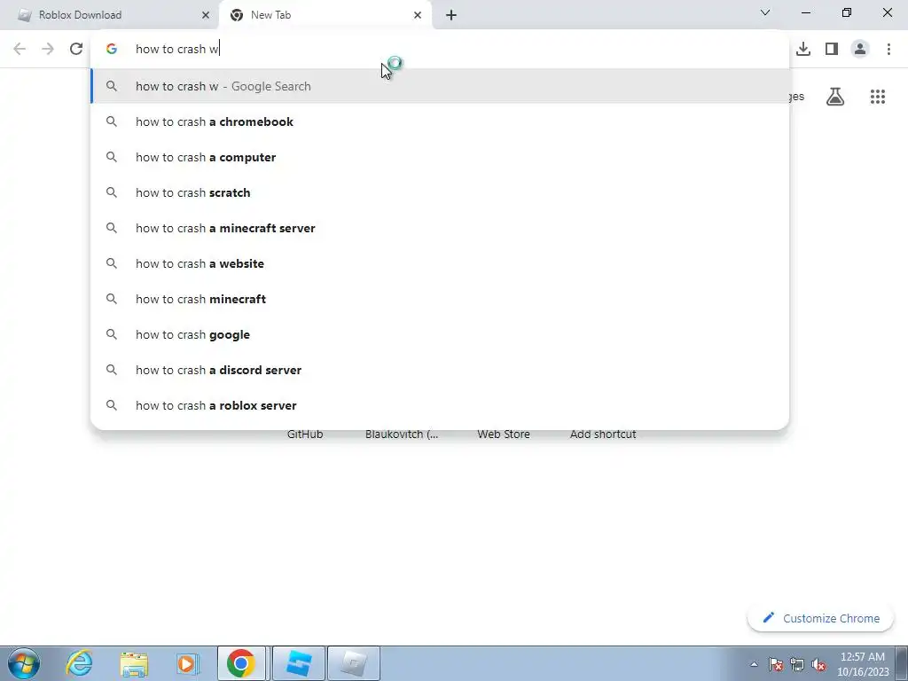The width and height of the screenshot is (908, 681).
Task: Click the browser back arrow
Action: tap(20, 49)
